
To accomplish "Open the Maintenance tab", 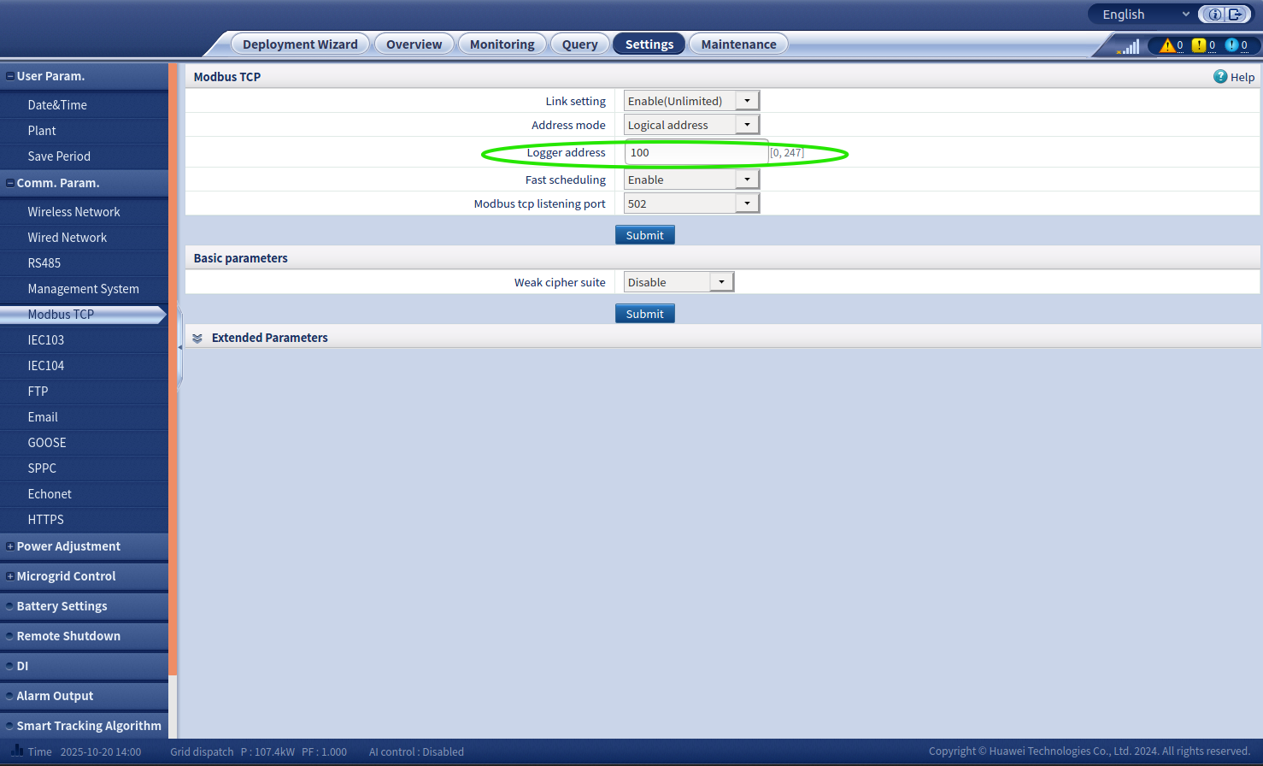I will tap(738, 44).
